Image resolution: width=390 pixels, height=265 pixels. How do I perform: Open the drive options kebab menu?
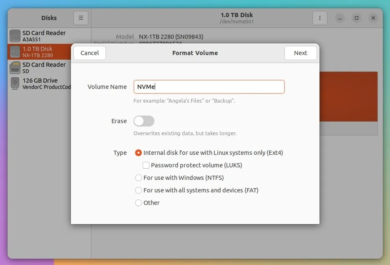click(320, 18)
